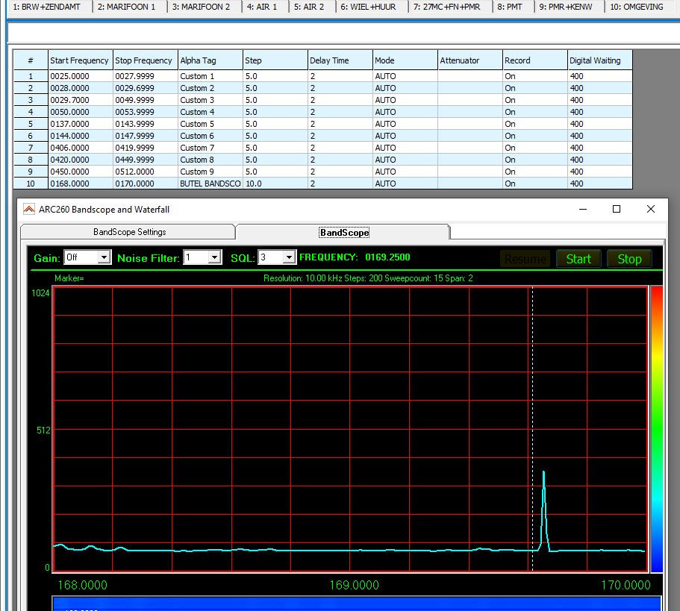The height and width of the screenshot is (611, 680).
Task: Click the Attenuator column header
Action: click(470, 60)
